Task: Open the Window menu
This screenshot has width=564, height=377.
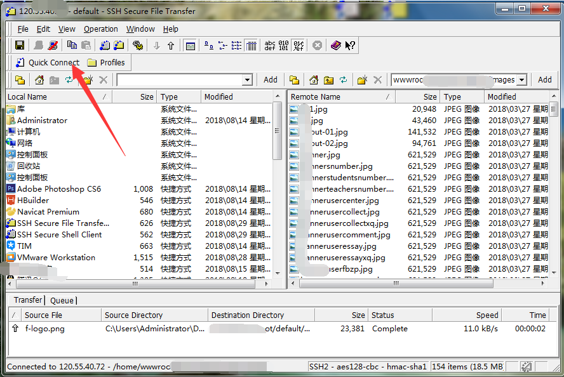Action: click(x=140, y=29)
